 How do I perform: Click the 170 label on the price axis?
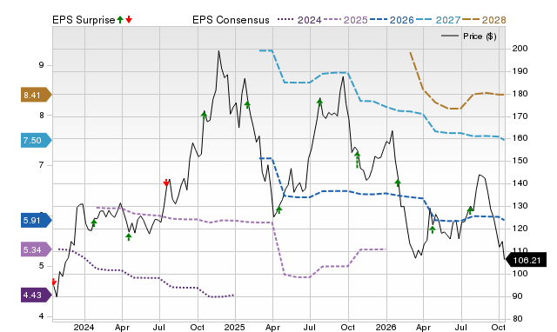[520, 116]
